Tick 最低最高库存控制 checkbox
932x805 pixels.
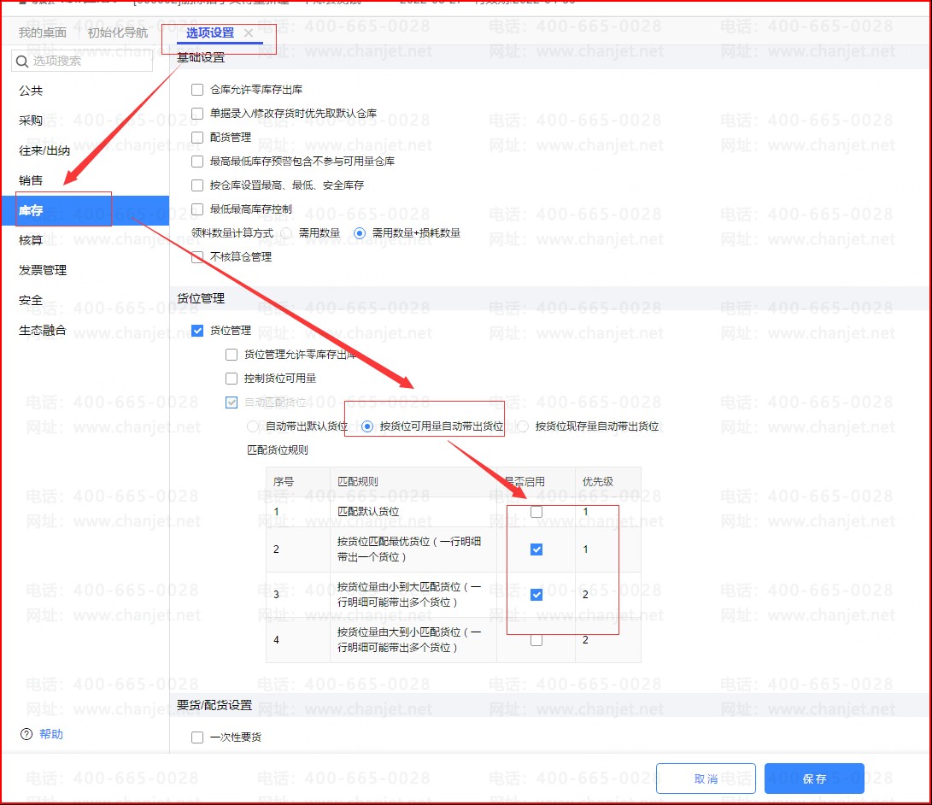click(197, 209)
